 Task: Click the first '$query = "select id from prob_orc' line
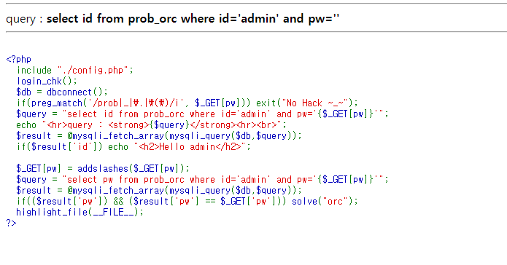click(x=202, y=114)
